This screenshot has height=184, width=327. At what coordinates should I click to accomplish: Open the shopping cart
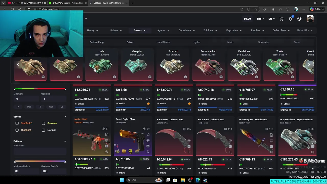(281, 19)
